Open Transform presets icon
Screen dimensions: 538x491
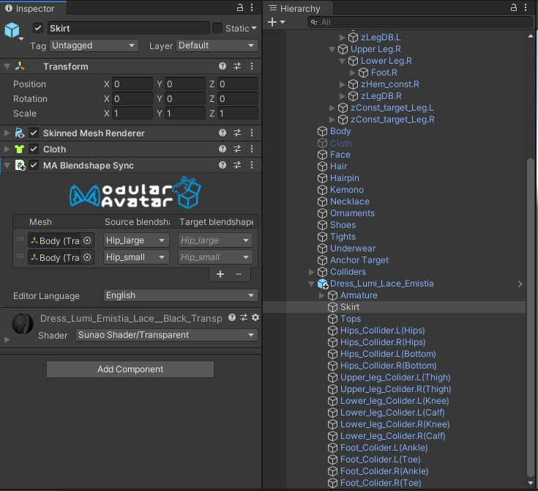tap(237, 66)
